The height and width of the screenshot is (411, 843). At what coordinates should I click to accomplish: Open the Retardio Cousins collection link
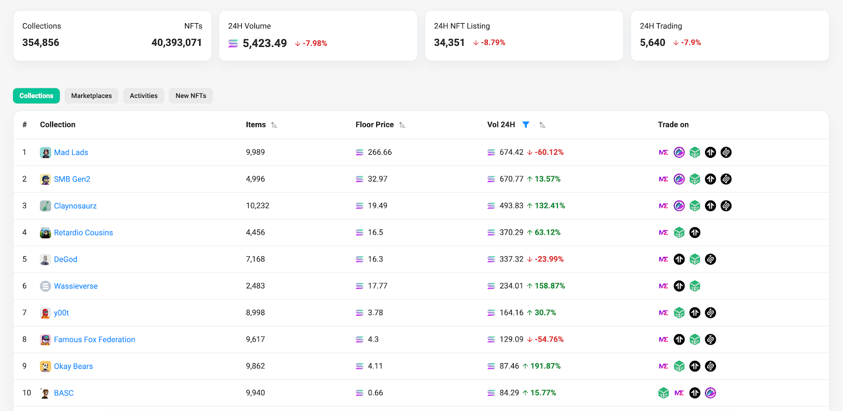coord(83,233)
